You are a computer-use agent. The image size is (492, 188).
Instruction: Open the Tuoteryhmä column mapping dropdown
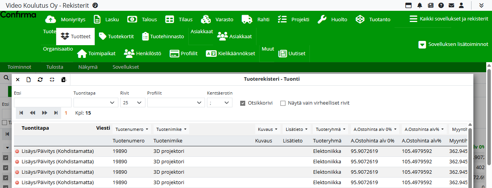(x=331, y=129)
